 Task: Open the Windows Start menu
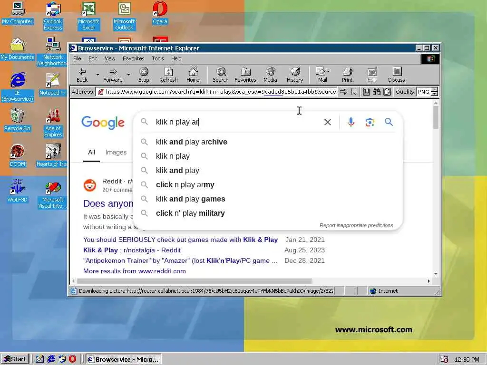[15, 359]
